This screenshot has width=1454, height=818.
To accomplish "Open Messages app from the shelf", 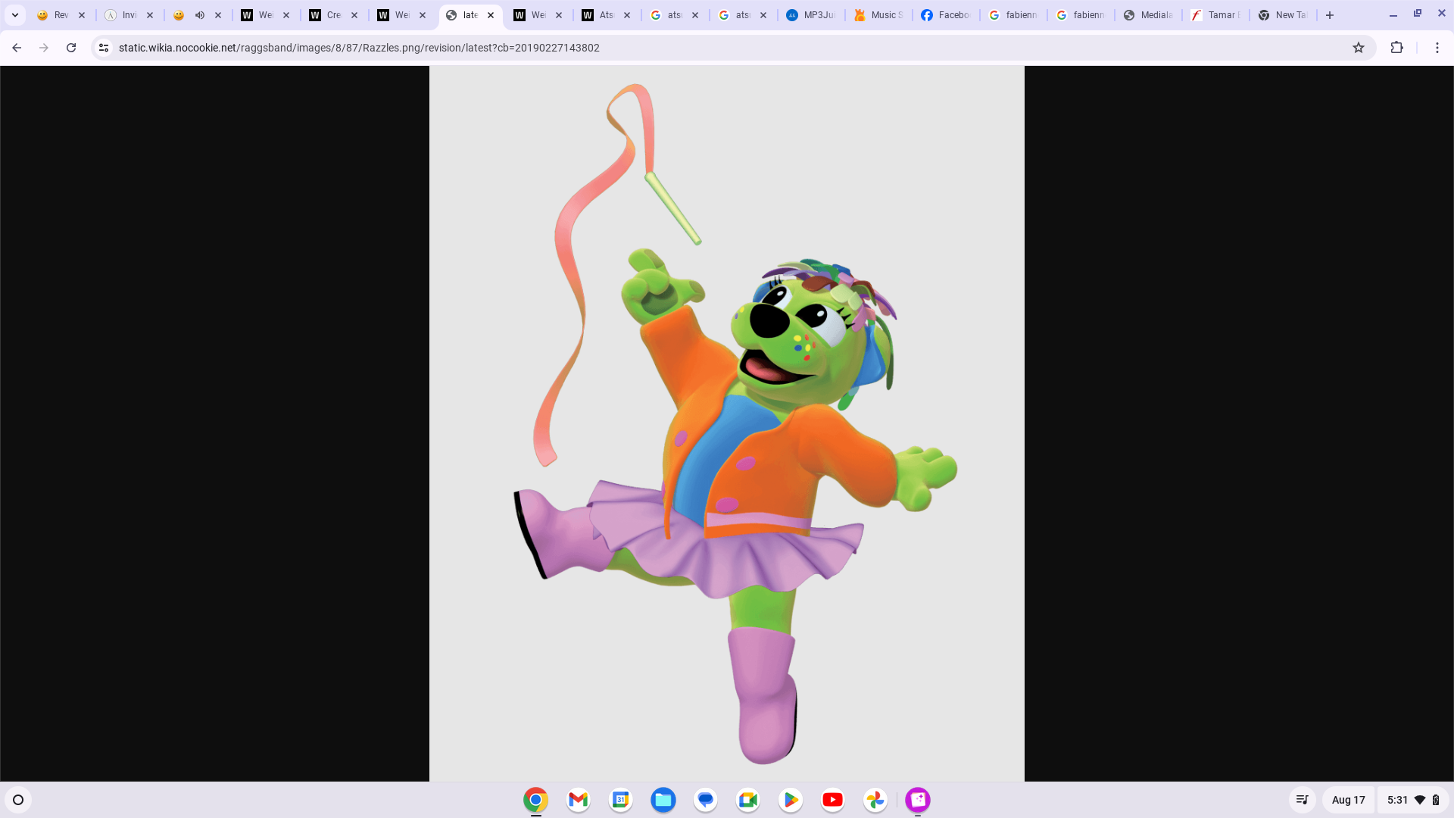I will pos(706,800).
